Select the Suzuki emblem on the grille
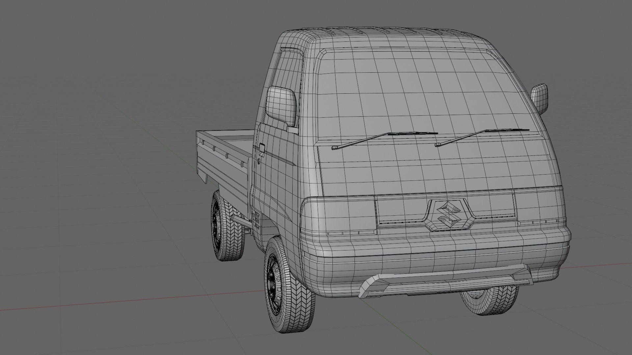 (x=450, y=215)
